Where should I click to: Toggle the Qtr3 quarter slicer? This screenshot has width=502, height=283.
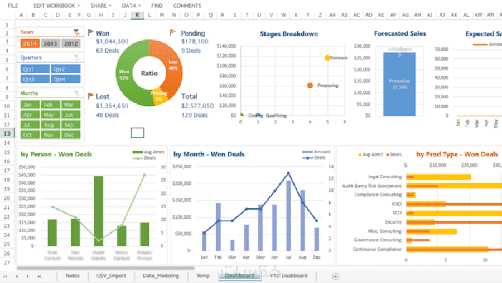pyautogui.click(x=35, y=79)
